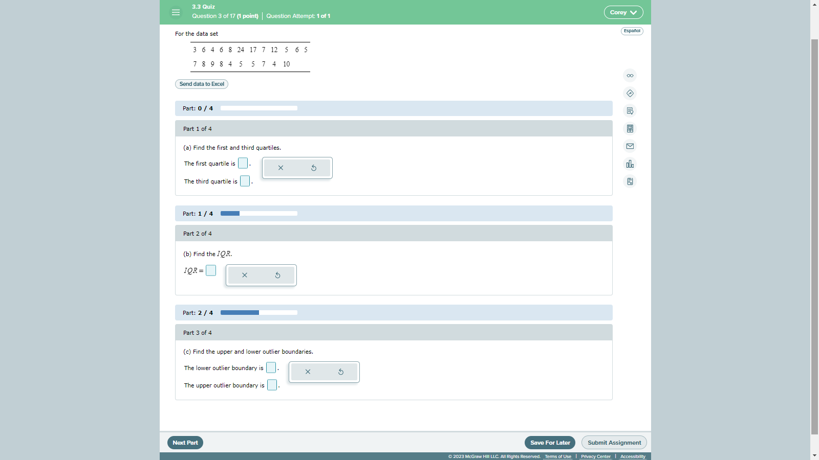Click the upper outlier boundary input box
The width and height of the screenshot is (819, 460).
[272, 385]
